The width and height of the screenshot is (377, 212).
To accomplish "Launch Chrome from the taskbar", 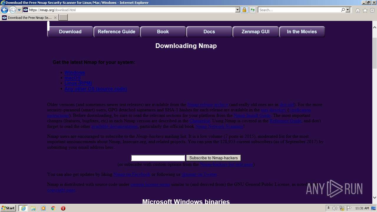I will click(x=53, y=208).
